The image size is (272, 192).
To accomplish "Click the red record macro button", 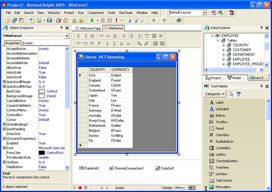I will 80,187.
